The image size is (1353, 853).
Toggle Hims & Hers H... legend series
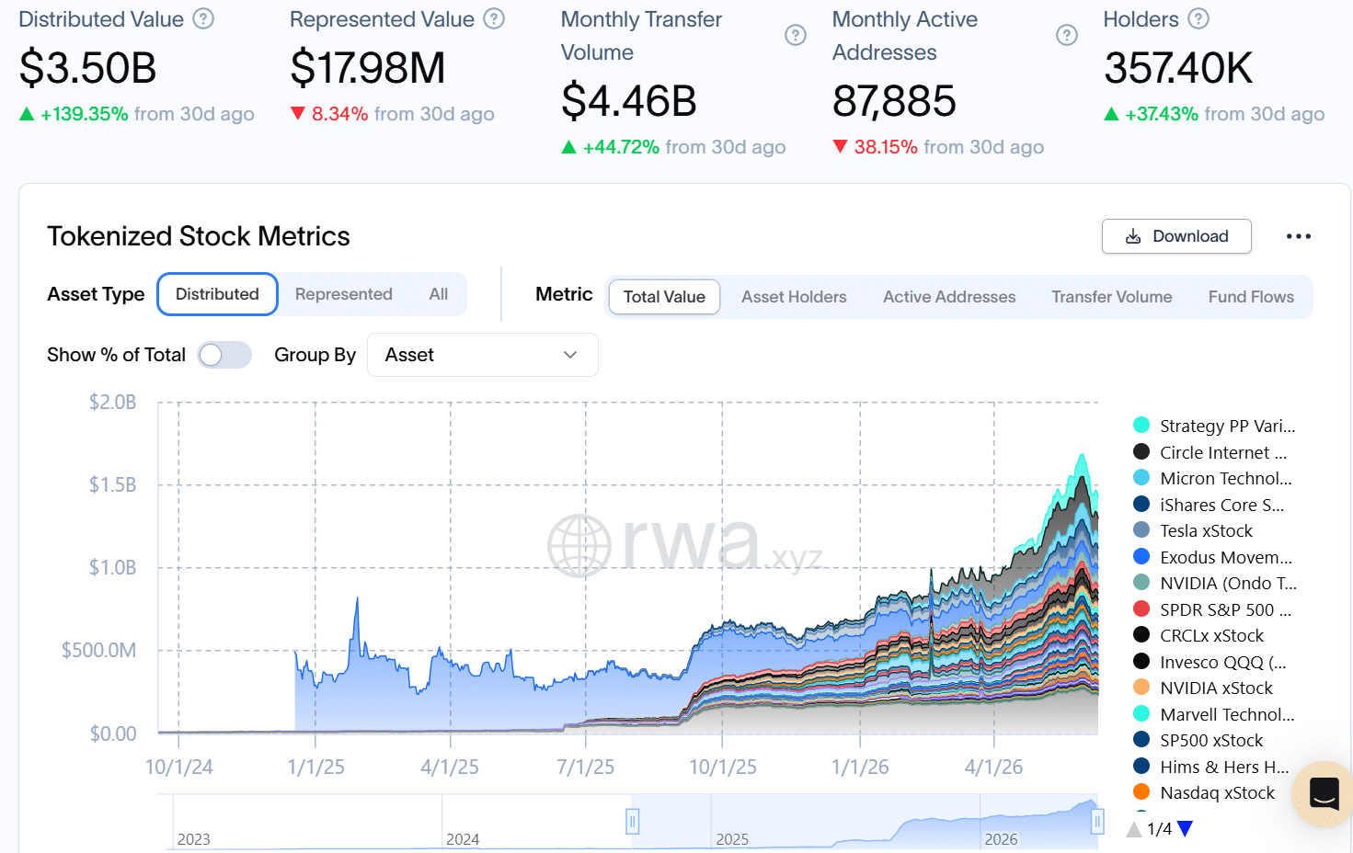1211,766
